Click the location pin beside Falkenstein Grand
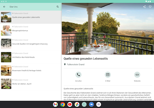This screenshot has width=154, height=108. 65,64
